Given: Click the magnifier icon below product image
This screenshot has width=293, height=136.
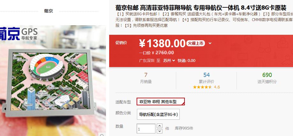Looking at the screenshot, I should click(102, 134).
